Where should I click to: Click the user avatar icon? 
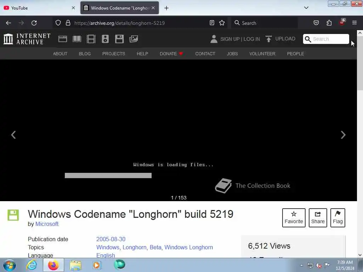click(x=214, y=39)
